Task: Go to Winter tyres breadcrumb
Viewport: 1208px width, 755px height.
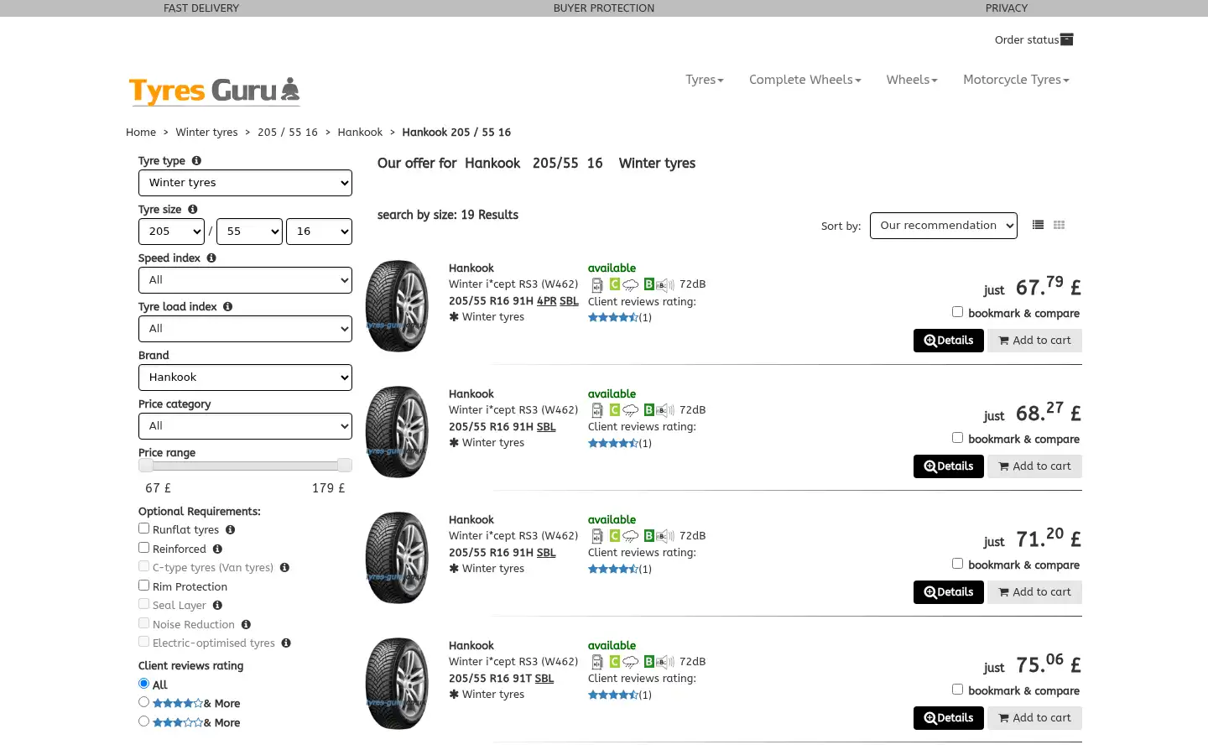Action: pyautogui.click(x=206, y=133)
